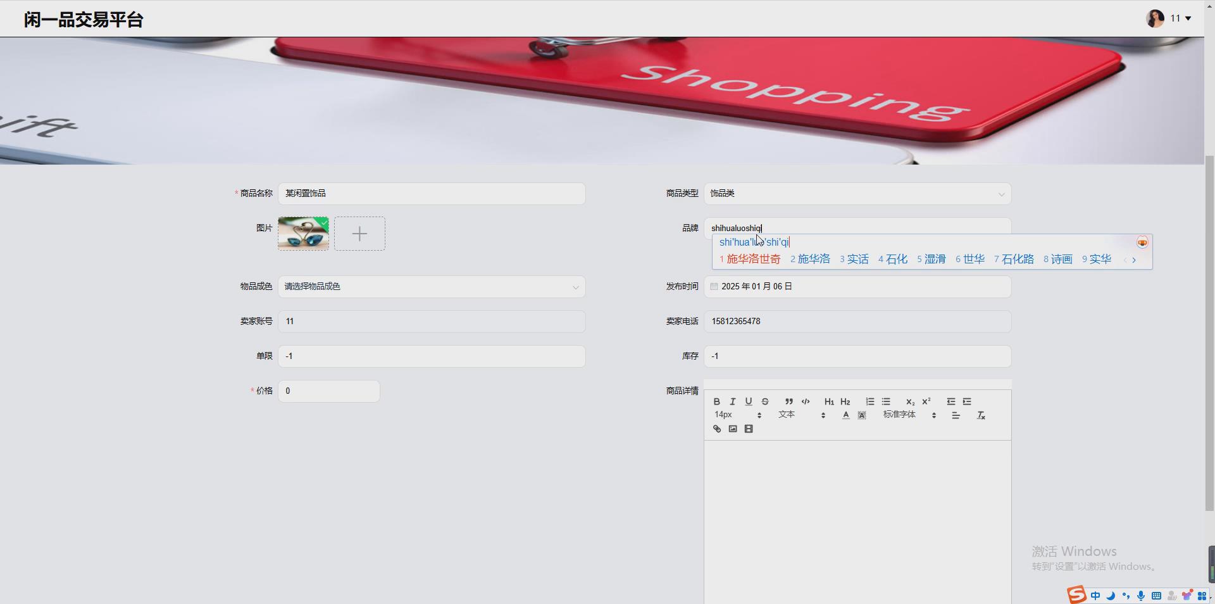Toggle the half/full-width moon icon on Sogou toolbar
Image resolution: width=1215 pixels, height=604 pixels.
click(x=1111, y=596)
